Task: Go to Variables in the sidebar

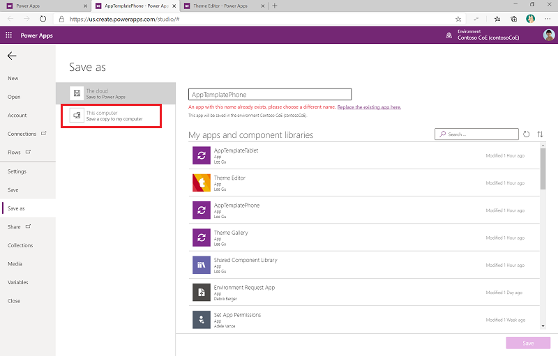Action: (17, 282)
